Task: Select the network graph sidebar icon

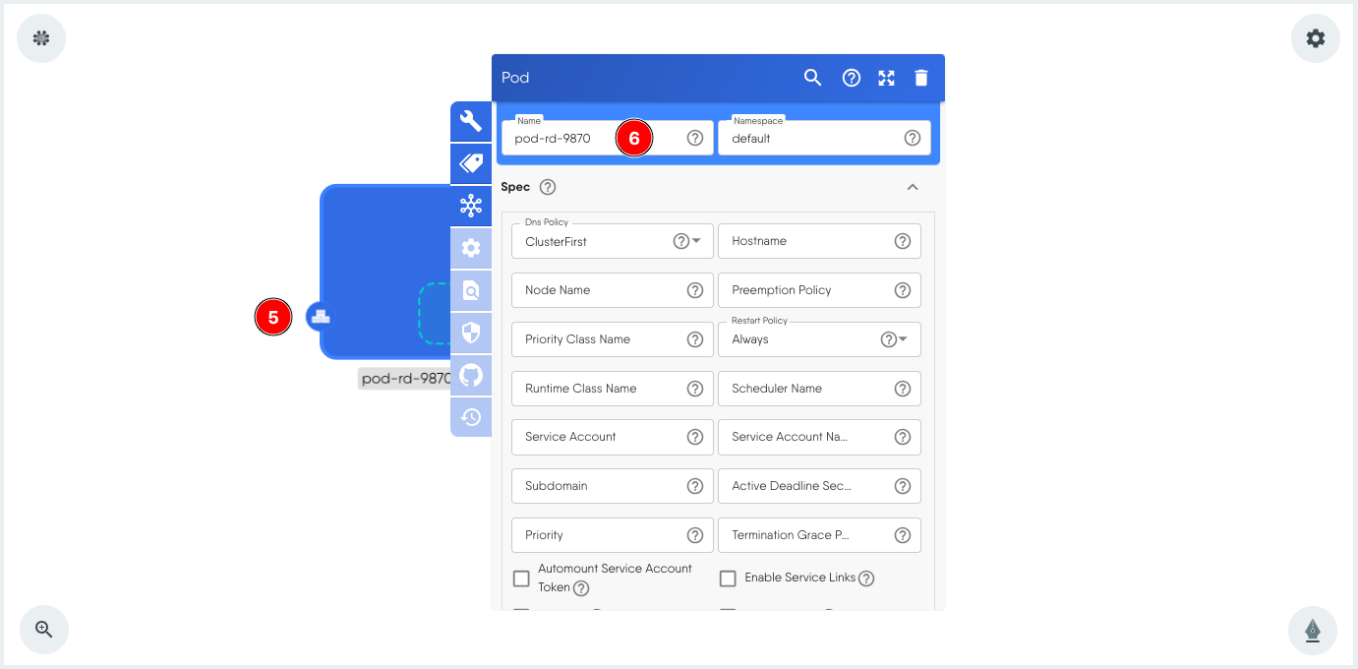Action: point(471,206)
